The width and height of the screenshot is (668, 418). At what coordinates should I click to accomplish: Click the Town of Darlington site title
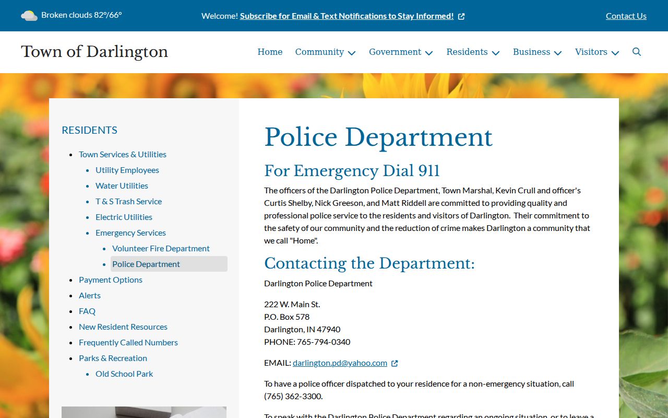click(x=94, y=52)
